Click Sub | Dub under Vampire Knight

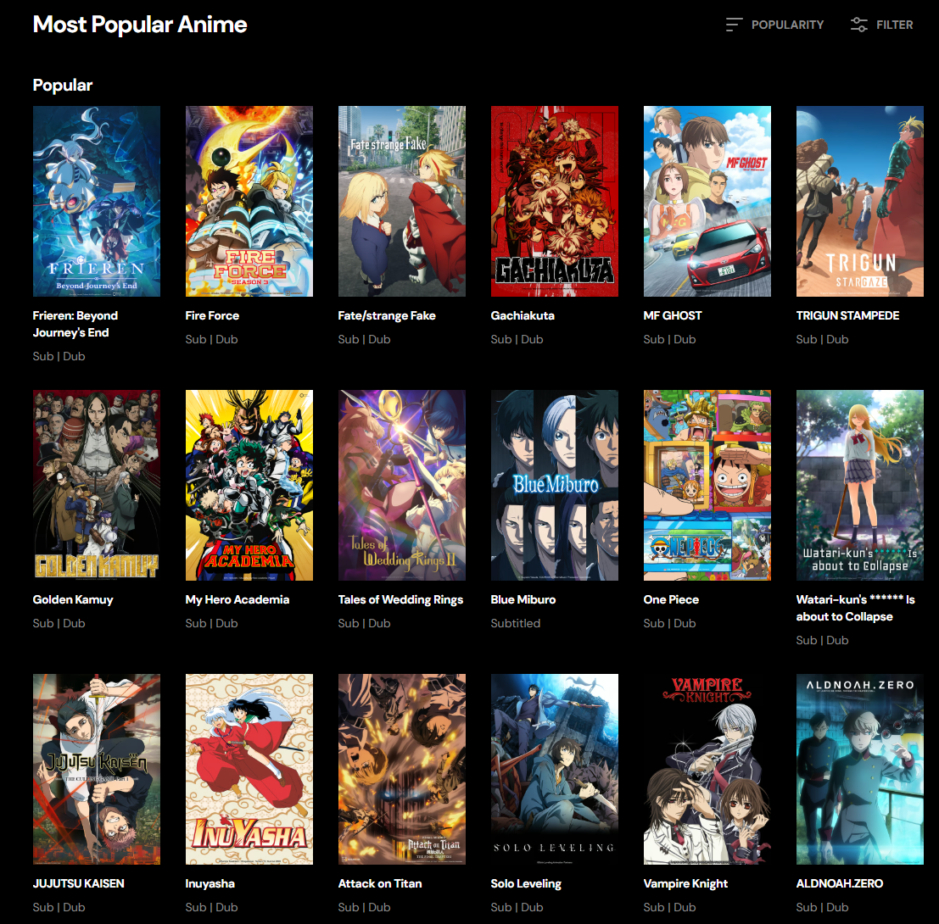(x=669, y=907)
